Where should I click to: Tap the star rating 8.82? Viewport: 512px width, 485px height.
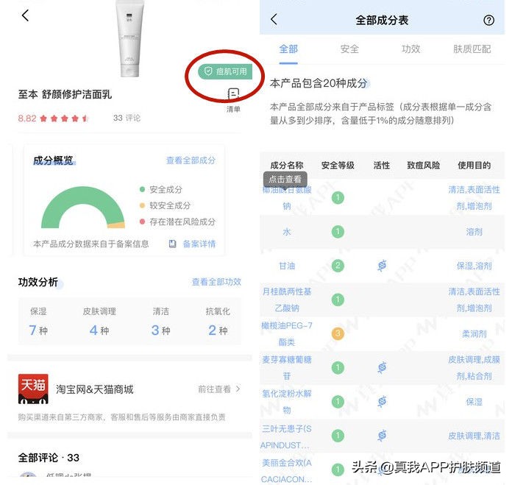(x=53, y=118)
